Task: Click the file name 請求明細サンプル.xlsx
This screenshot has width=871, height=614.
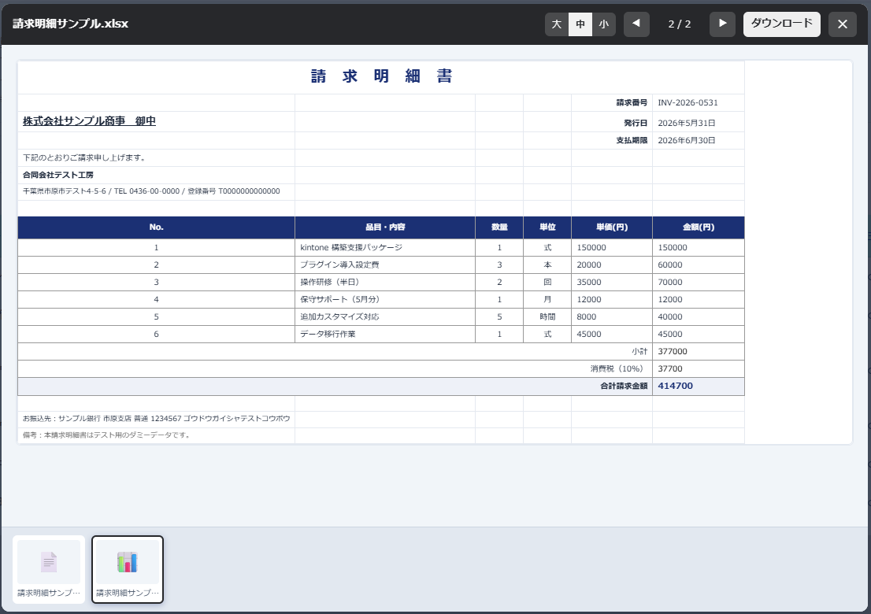Action: (71, 24)
